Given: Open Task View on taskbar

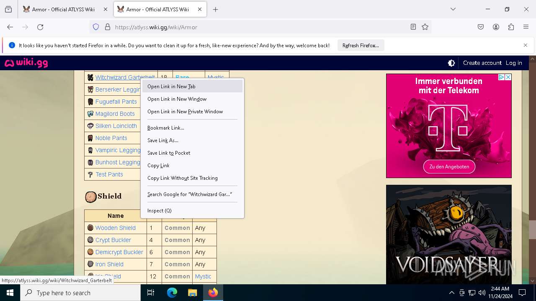Looking at the screenshot, I should [151, 293].
